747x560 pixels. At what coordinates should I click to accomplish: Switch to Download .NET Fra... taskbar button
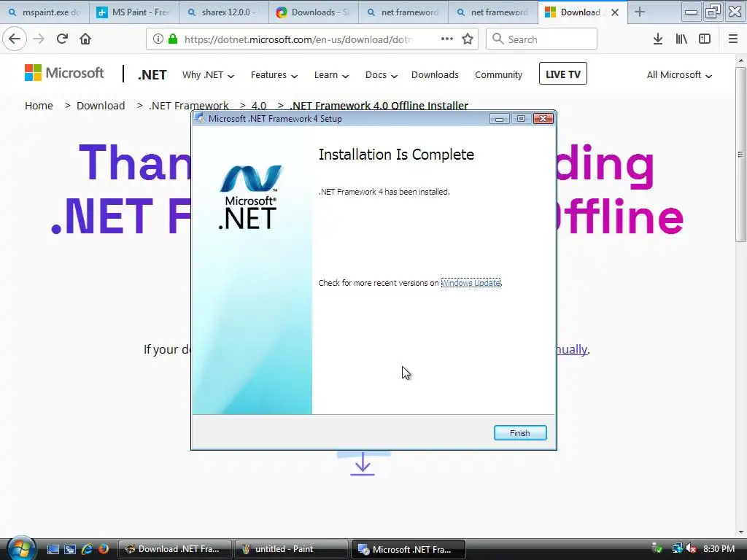(x=174, y=550)
